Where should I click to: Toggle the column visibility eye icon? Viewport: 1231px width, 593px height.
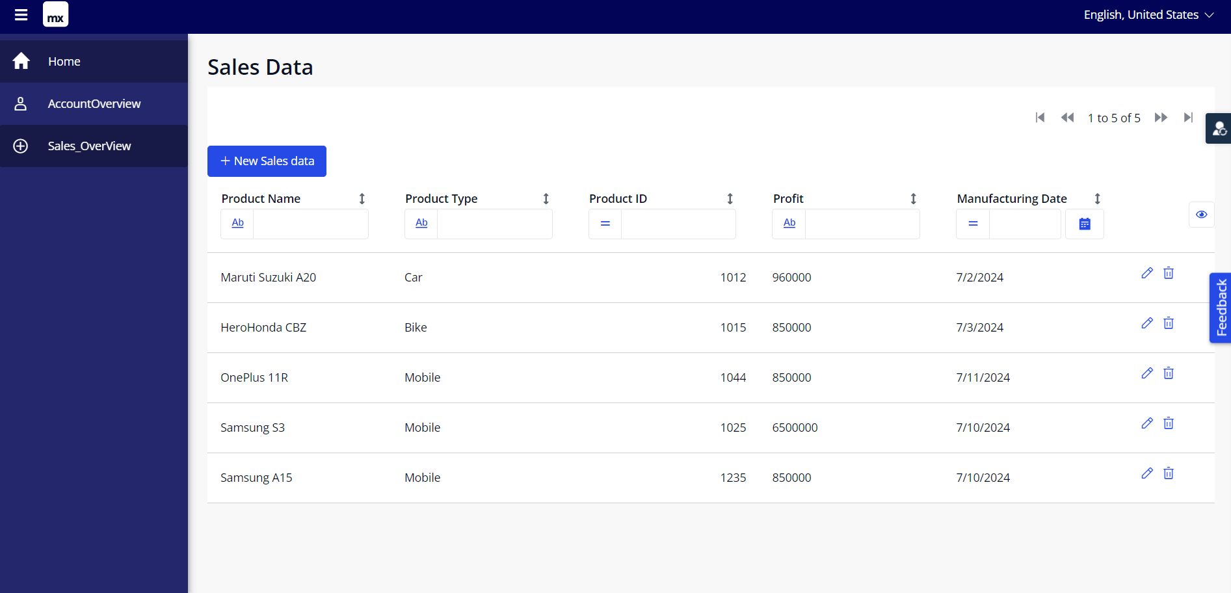point(1201,214)
